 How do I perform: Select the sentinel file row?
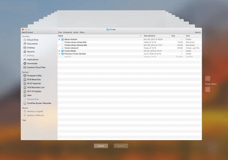point(130,57)
